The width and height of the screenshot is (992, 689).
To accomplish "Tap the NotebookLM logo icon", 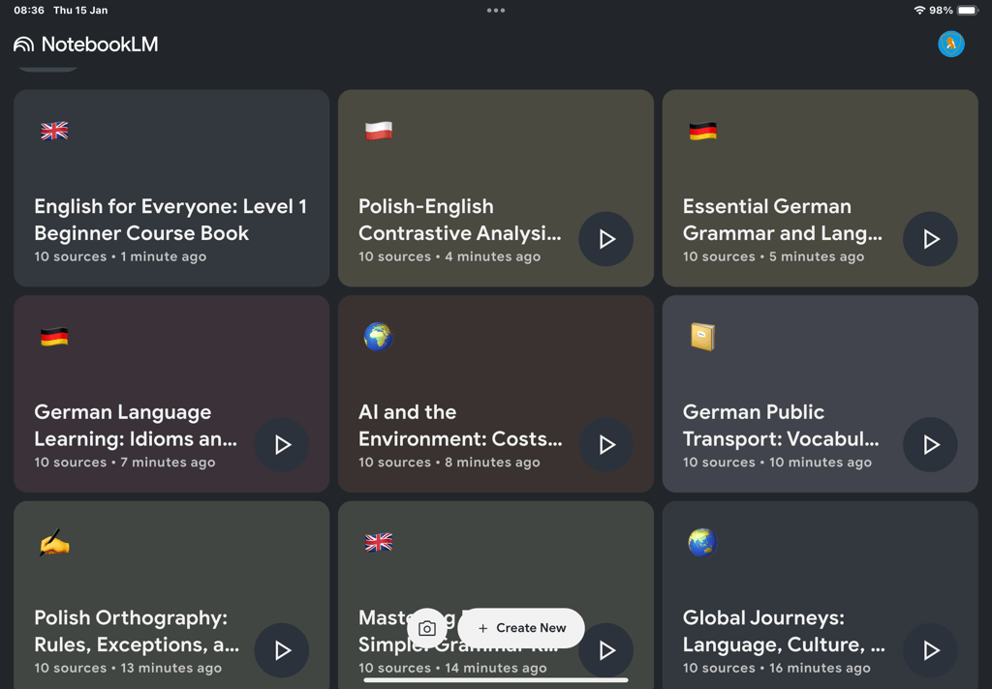I will point(23,45).
